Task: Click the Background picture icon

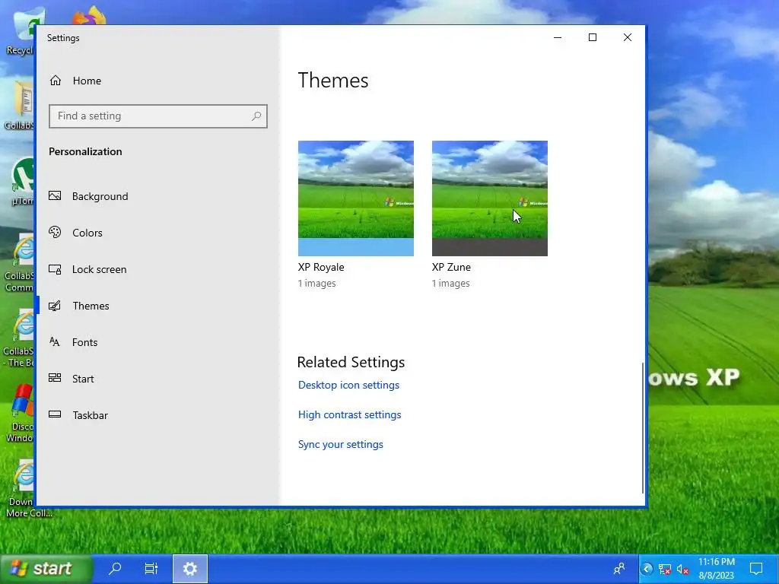Action: pos(55,195)
